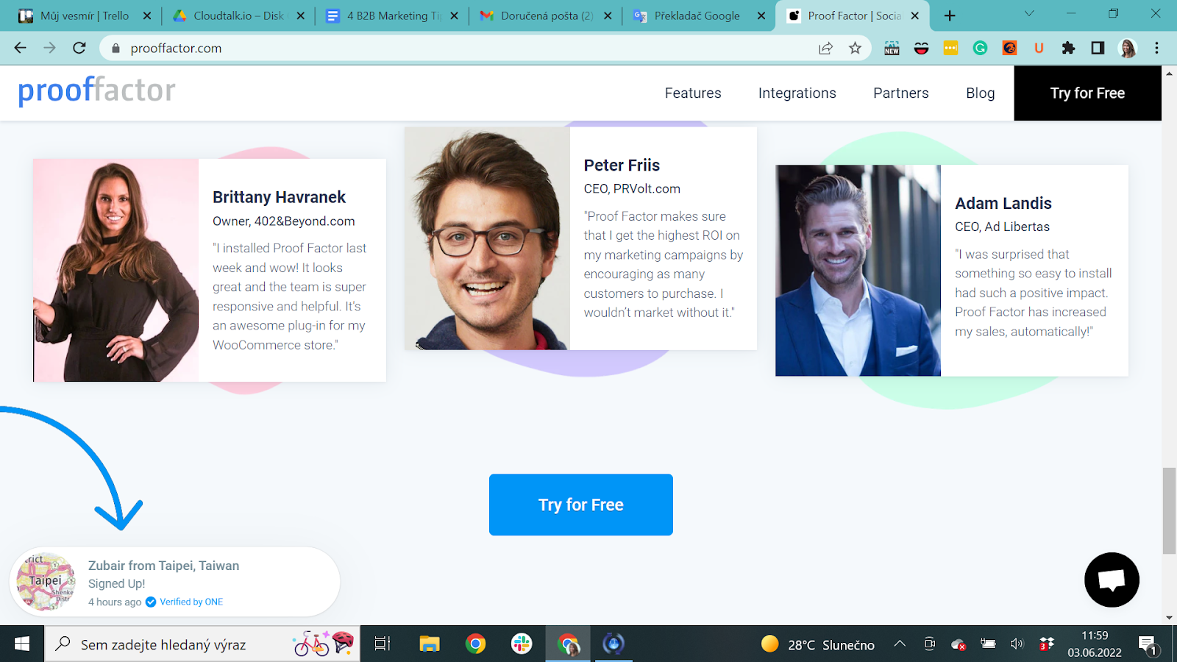Show hidden system tray icons chevron
This screenshot has width=1177, height=662.
tap(900, 644)
